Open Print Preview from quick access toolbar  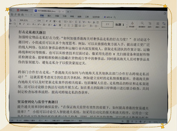tap(22, 15)
